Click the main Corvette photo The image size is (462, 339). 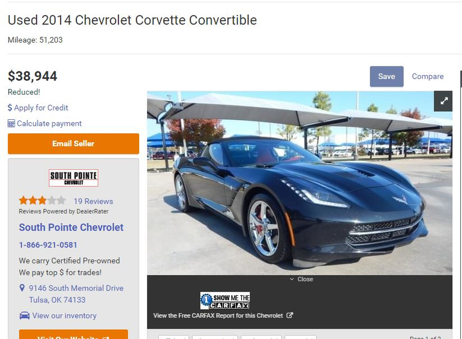click(300, 183)
